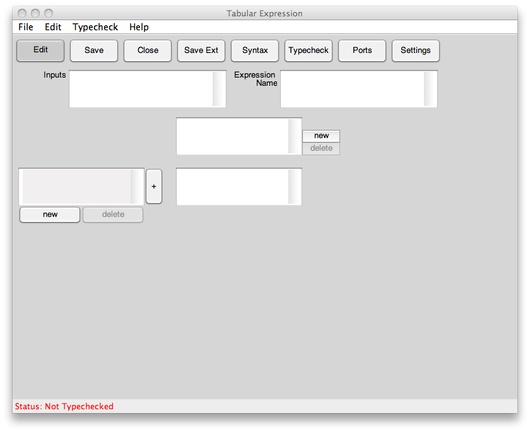The image size is (530, 432).
Task: Focus the Expression Name text field
Action: coord(352,89)
